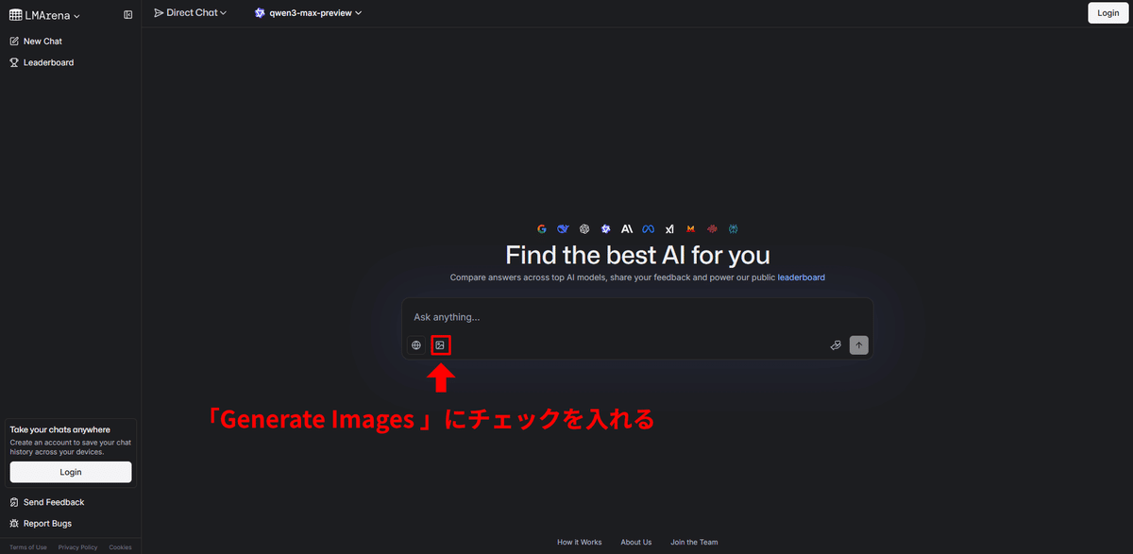Click the teal provider logo icon

tap(733, 228)
